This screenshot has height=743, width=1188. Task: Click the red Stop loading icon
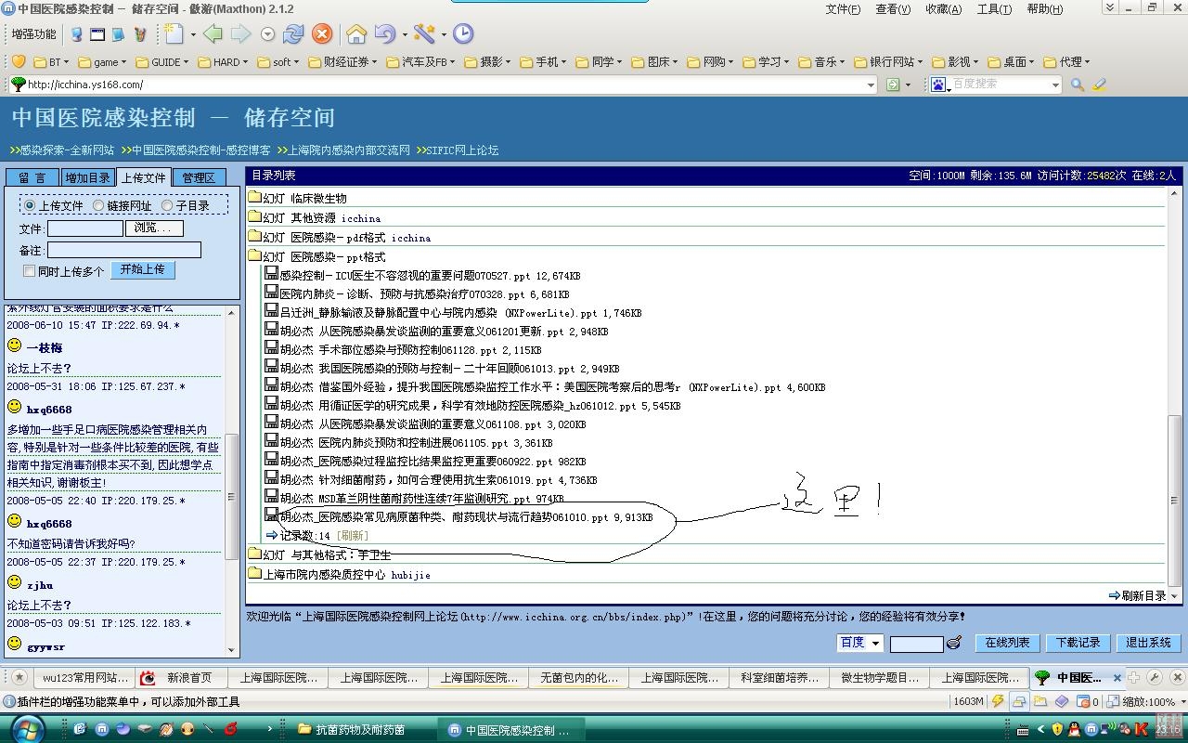[x=321, y=34]
